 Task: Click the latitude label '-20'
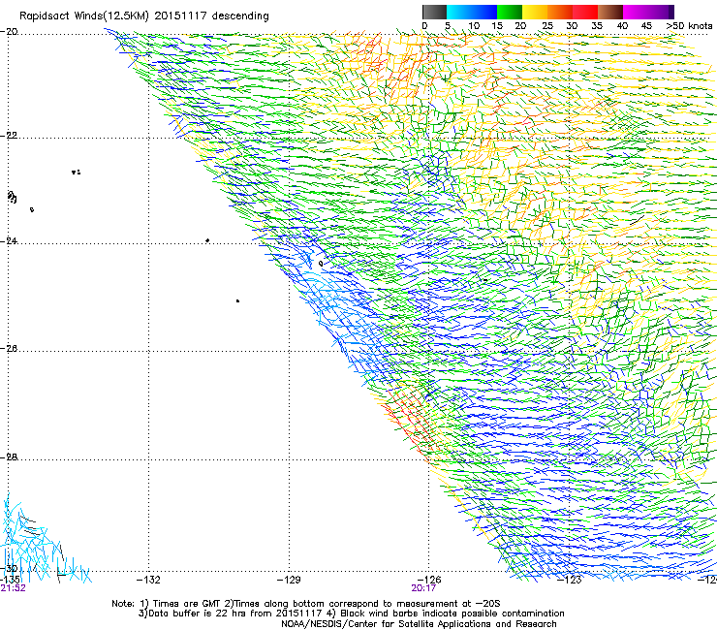[9, 32]
